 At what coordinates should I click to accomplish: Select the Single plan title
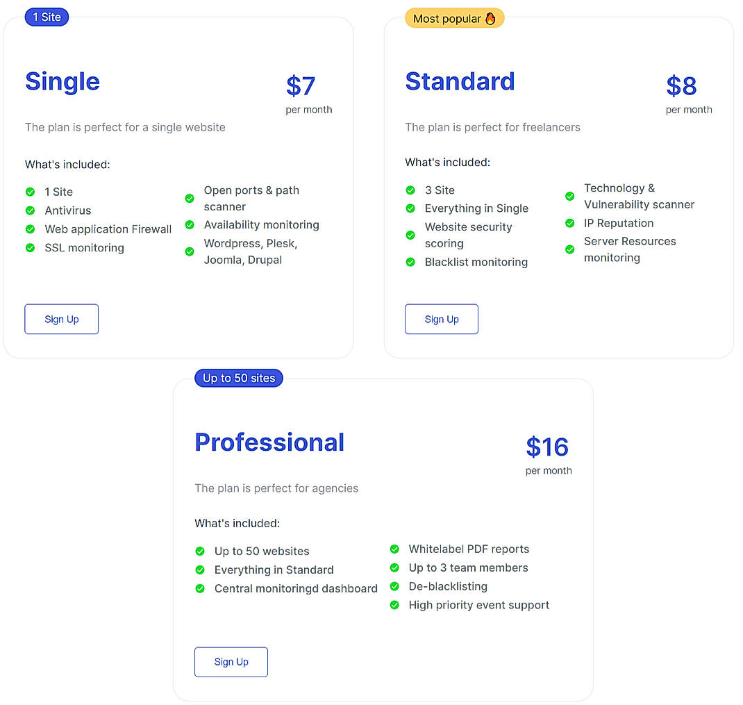(62, 81)
